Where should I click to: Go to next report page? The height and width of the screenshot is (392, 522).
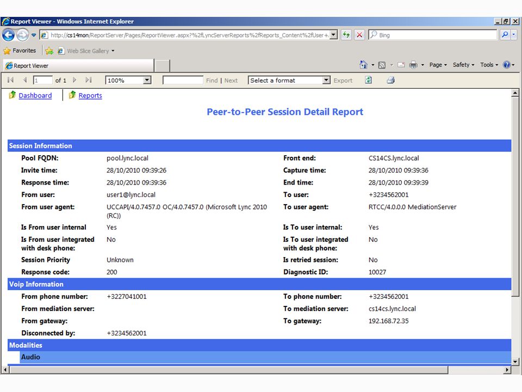pyautogui.click(x=74, y=80)
